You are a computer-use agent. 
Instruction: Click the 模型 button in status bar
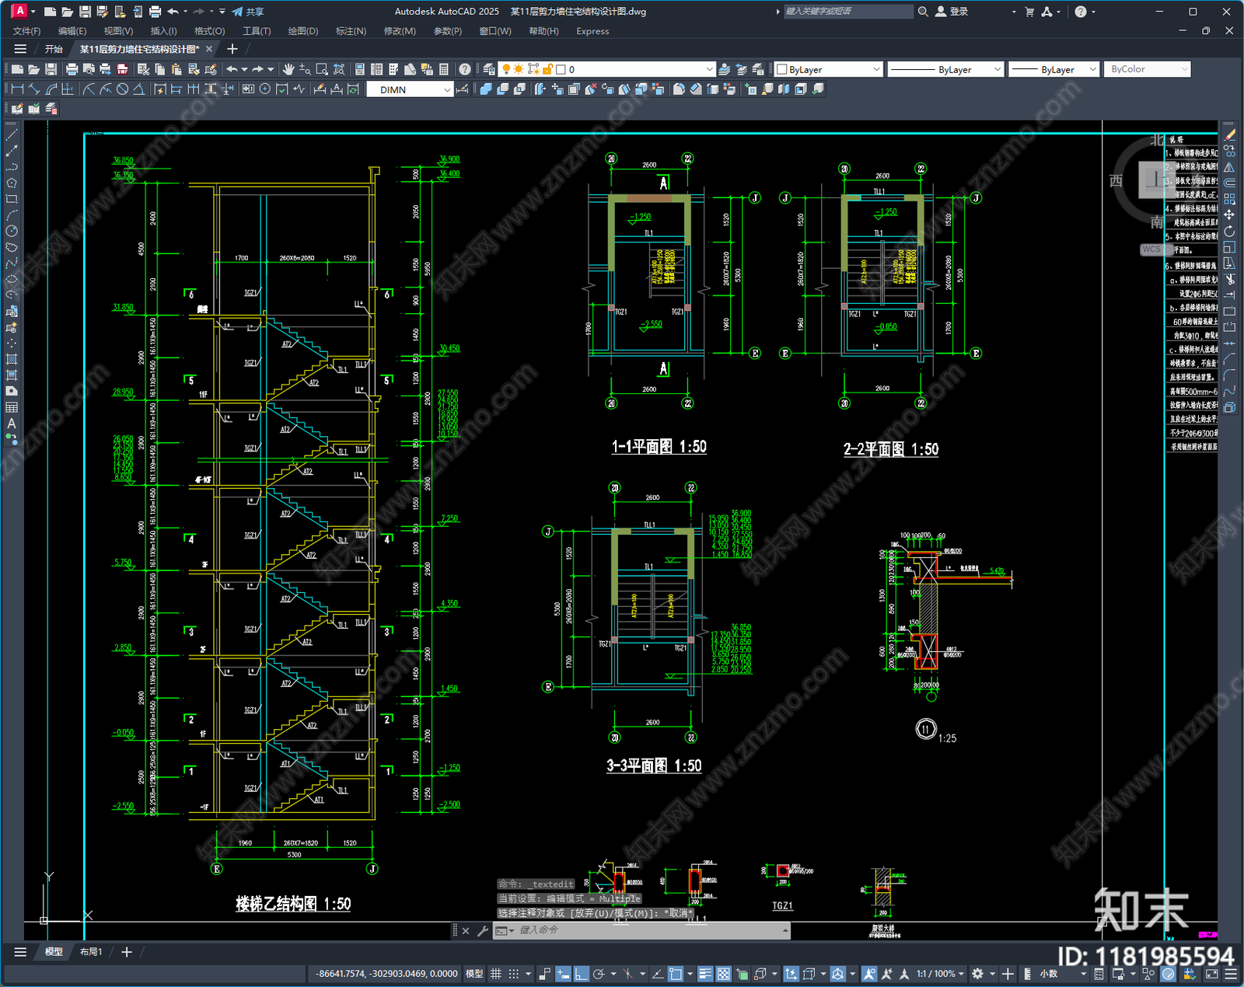pos(474,974)
